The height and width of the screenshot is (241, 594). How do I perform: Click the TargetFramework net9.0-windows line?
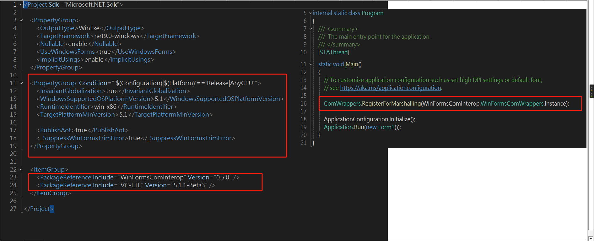tap(118, 36)
